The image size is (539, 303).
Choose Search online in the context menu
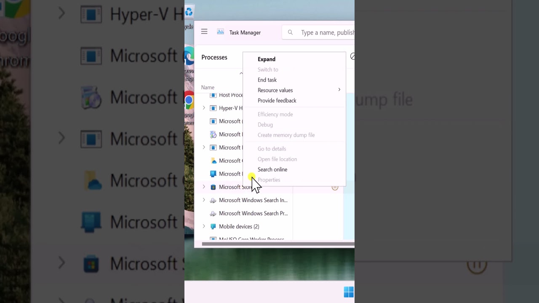pyautogui.click(x=272, y=170)
